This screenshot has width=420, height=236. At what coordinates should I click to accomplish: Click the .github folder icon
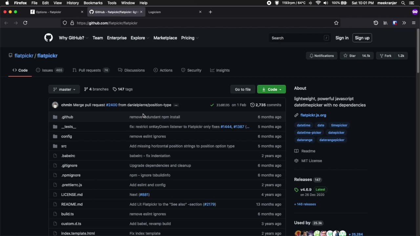[x=55, y=117]
